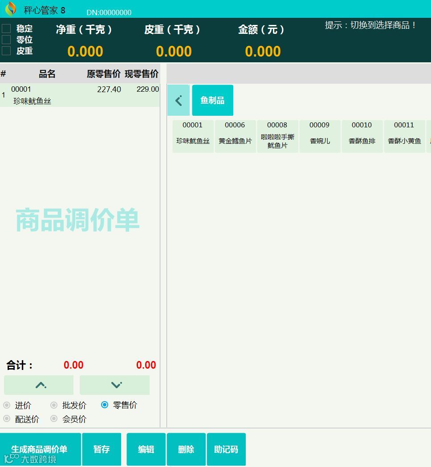Select the 进价 price radio button
The image size is (431, 467).
coord(7,405)
